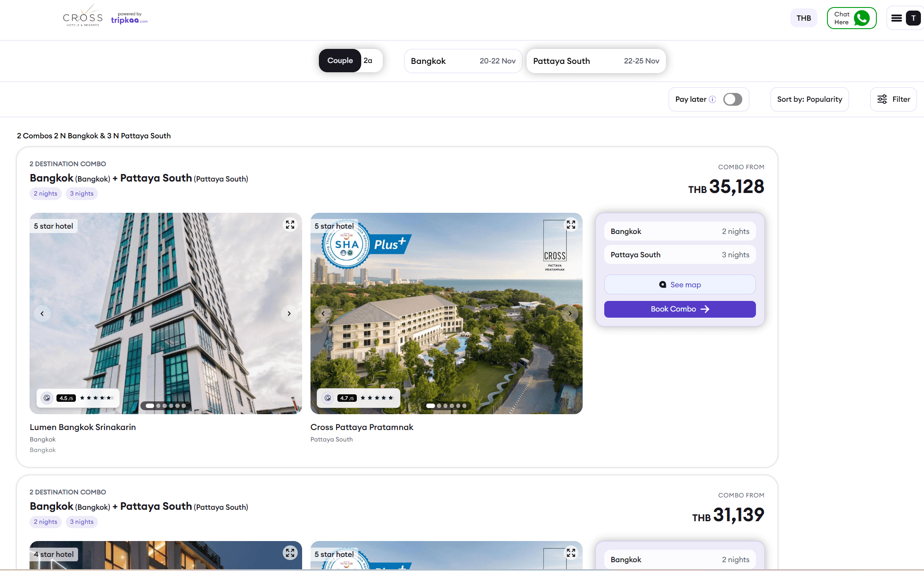
Task: Click the Book Combo button
Action: (679, 309)
